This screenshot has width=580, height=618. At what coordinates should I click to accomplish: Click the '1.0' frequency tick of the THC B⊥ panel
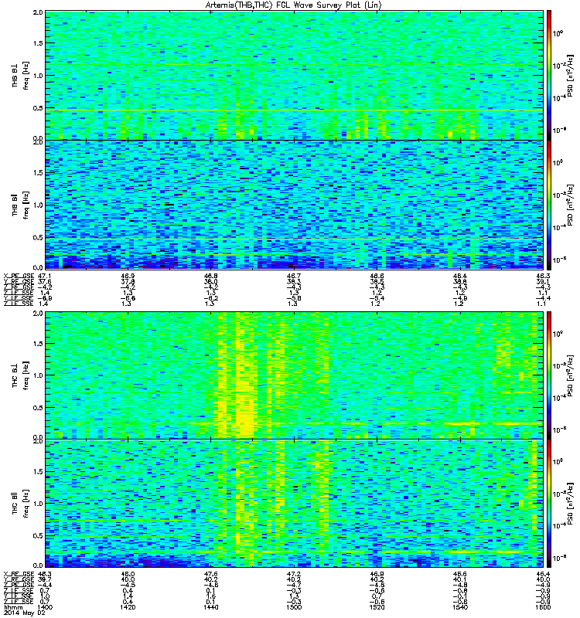point(38,375)
